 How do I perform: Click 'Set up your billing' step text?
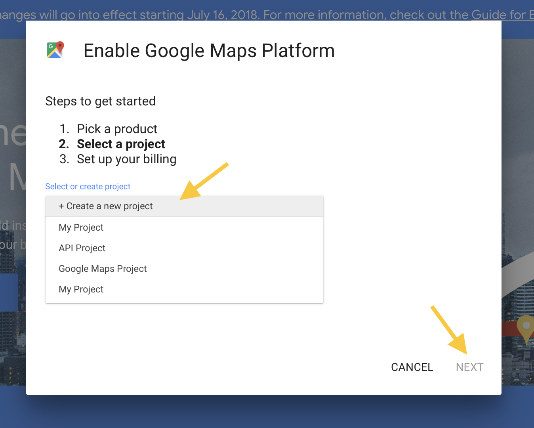126,159
